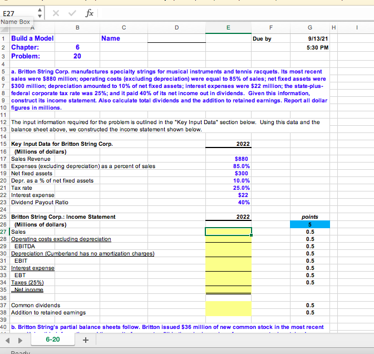Viewport: 374px width, 354px height.
Task: Click the yellow Common dividends answer cell
Action: tap(228, 306)
